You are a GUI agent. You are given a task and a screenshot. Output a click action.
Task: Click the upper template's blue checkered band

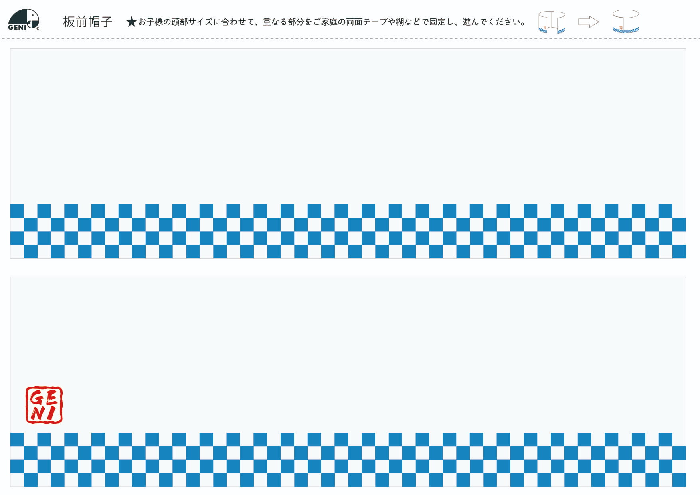point(347,231)
